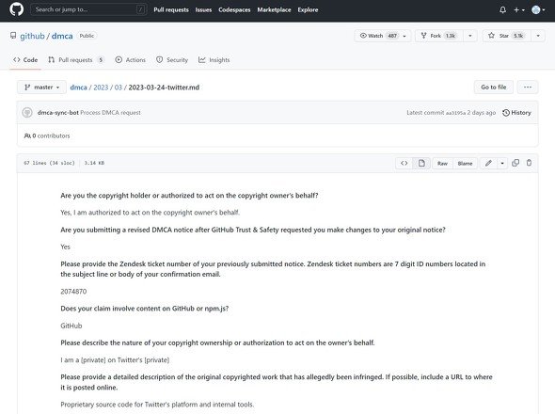Star the dmca repository
Viewport: 555px width, 414px height.
[506, 36]
